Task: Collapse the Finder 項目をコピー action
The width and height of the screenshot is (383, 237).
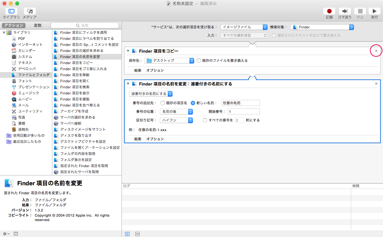Action: (128, 51)
